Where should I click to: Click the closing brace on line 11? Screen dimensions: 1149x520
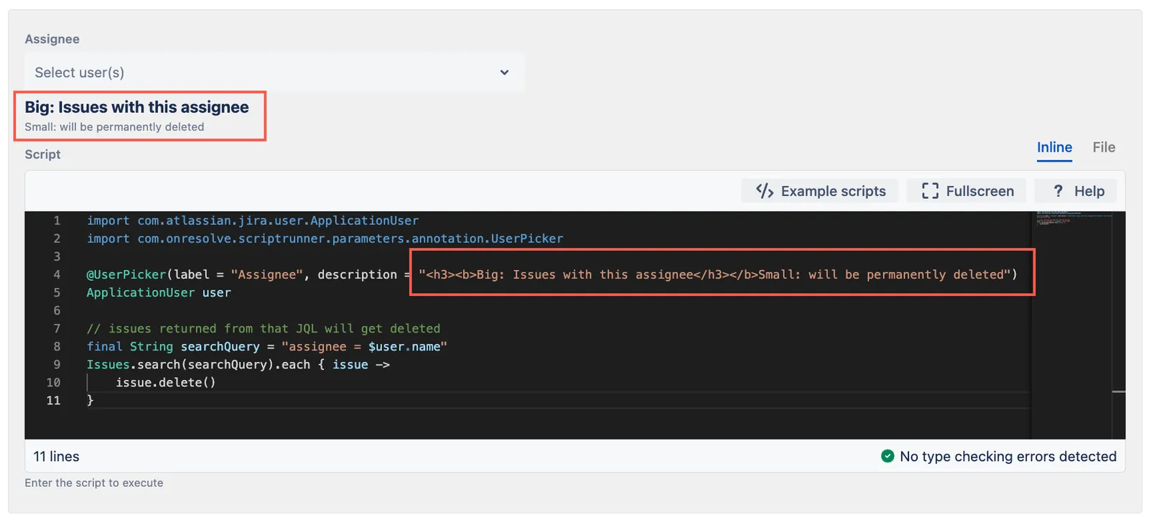tap(90, 400)
